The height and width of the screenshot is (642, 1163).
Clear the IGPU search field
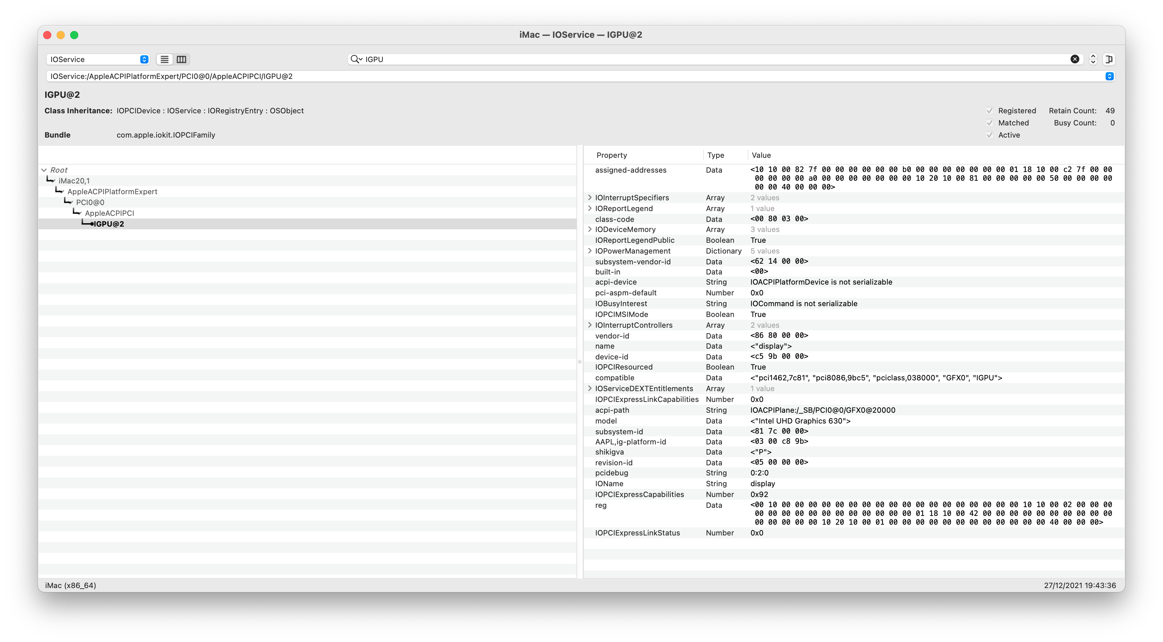1075,59
